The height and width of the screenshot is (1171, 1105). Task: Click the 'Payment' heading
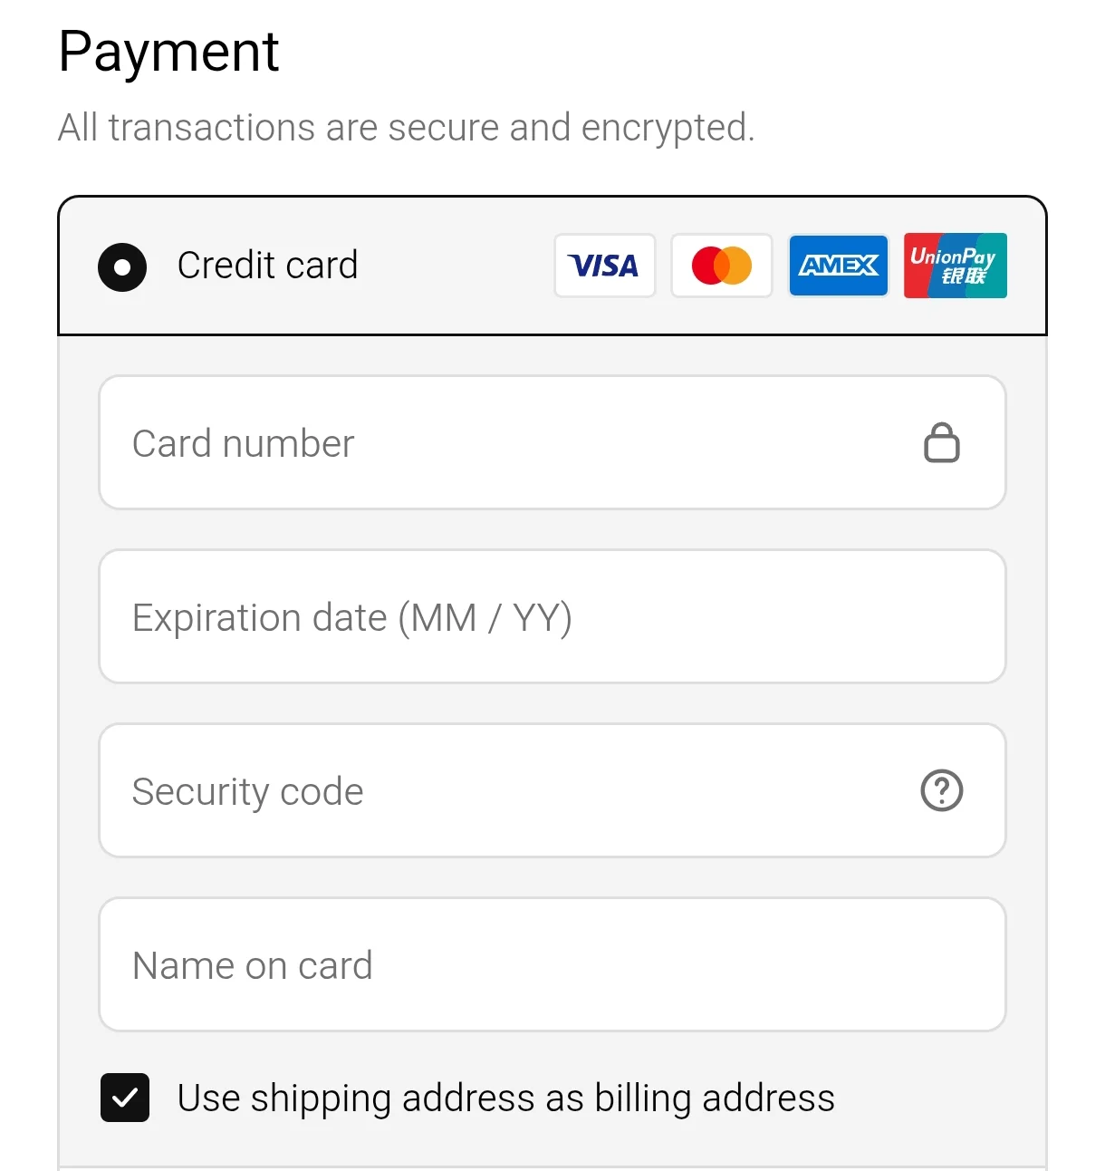168,52
